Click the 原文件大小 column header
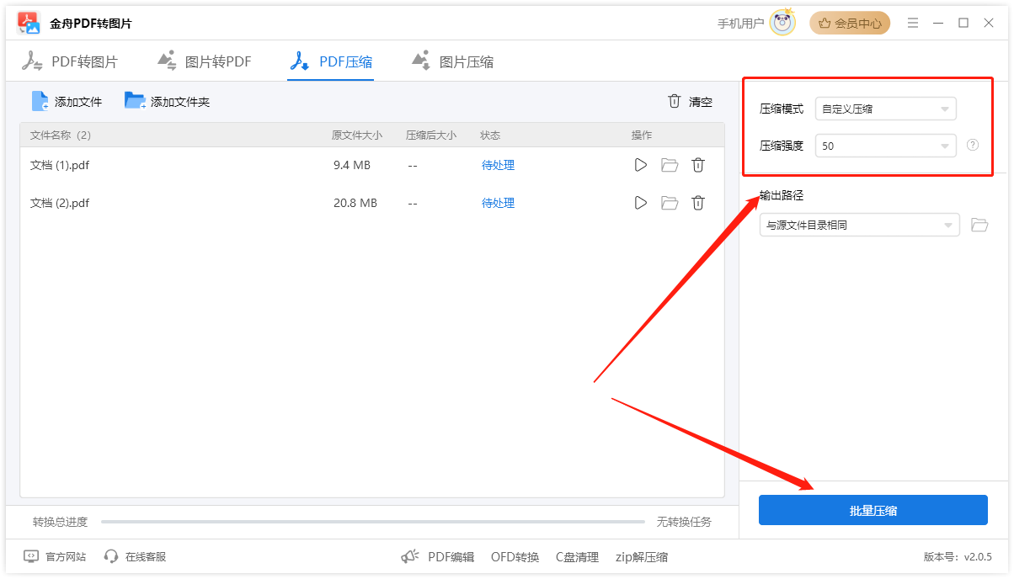This screenshot has width=1014, height=579. tap(357, 135)
